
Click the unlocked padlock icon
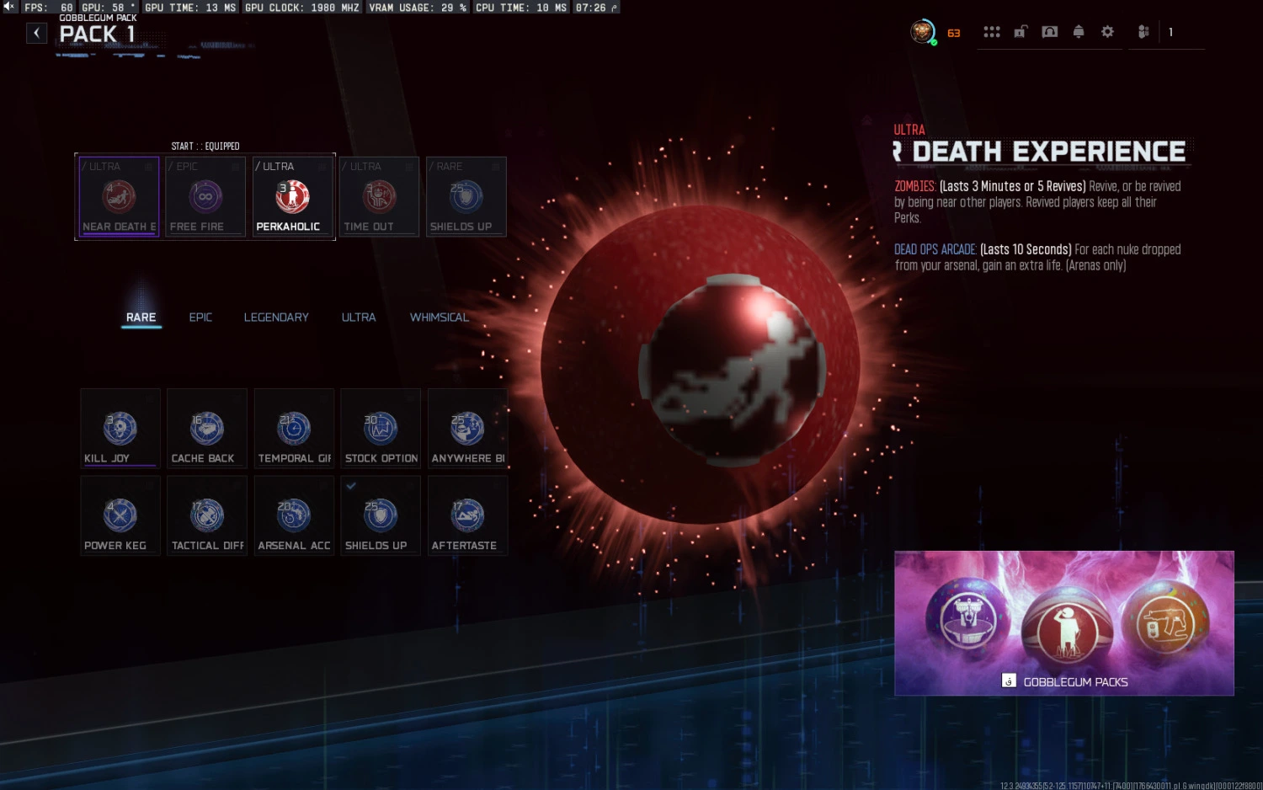pos(1021,32)
